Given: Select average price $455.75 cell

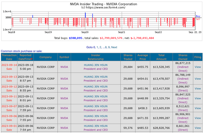Looking at the screenshot, I should coord(142,67).
